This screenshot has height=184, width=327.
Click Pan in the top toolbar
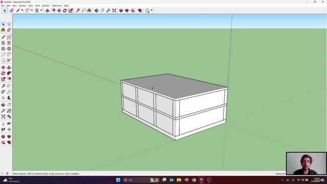pos(102,10)
